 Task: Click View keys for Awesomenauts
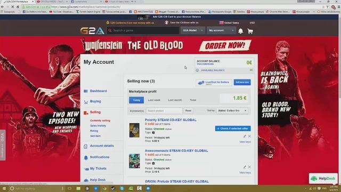[x=245, y=173]
